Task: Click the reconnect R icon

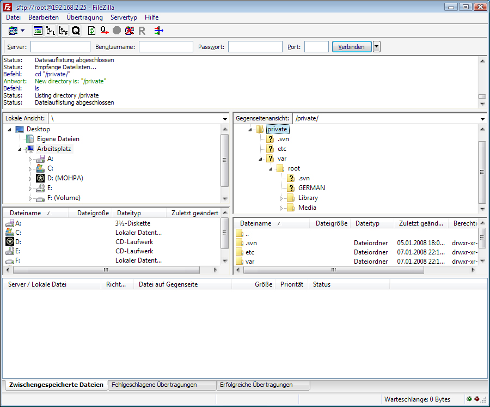Action: [x=142, y=31]
